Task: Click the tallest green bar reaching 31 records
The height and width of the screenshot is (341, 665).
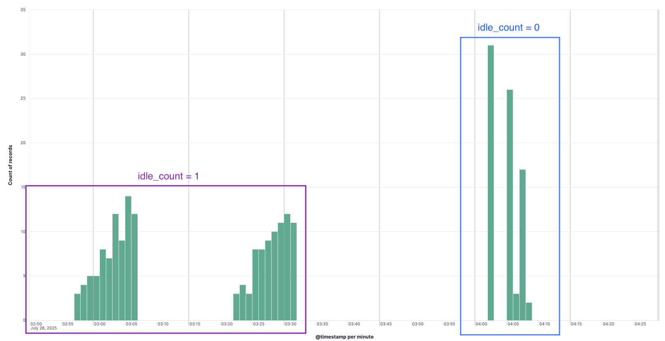Action: [490, 182]
